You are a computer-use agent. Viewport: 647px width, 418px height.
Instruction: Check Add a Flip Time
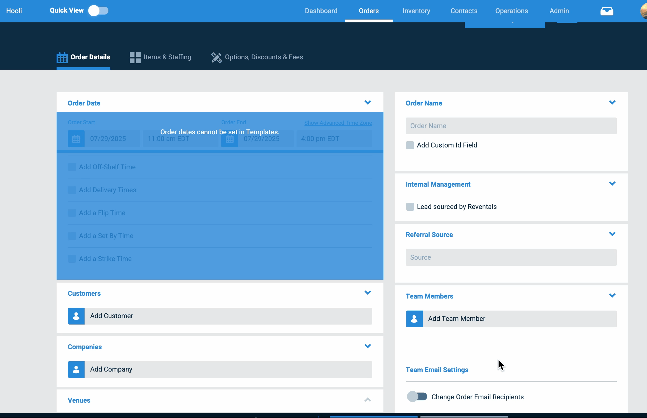[72, 213]
